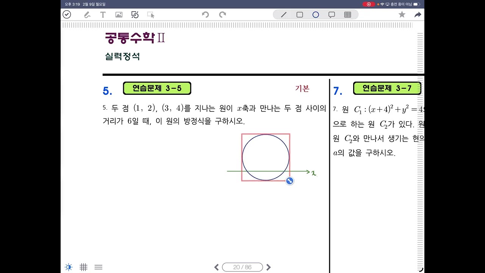Choose the speech bubble shape
Viewport: 485px width, 273px height.
point(332,15)
